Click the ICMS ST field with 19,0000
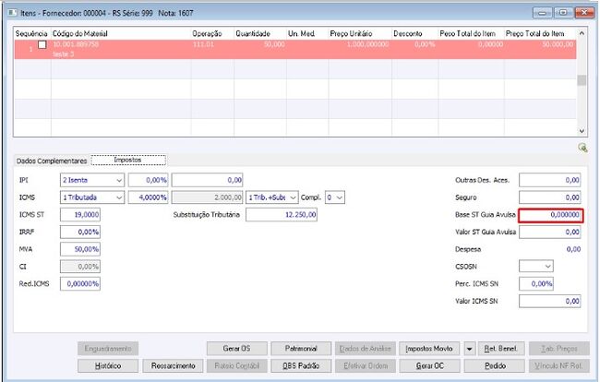The image size is (600, 382). point(80,214)
